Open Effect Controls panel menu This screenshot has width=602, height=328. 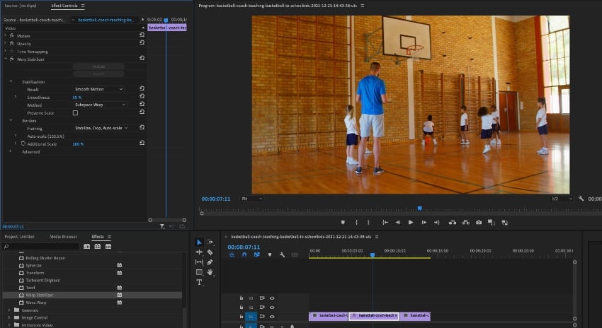tap(83, 6)
